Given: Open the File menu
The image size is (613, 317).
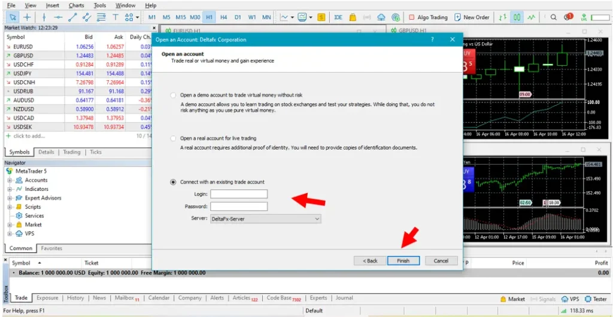Looking at the screenshot, I should point(11,5).
